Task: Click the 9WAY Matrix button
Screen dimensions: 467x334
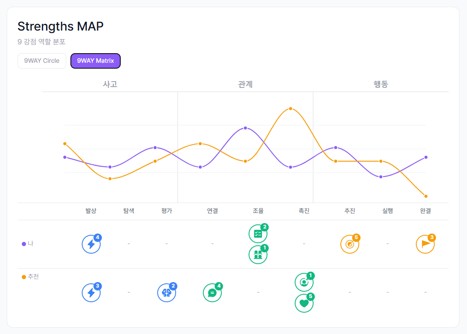Action: tap(95, 61)
